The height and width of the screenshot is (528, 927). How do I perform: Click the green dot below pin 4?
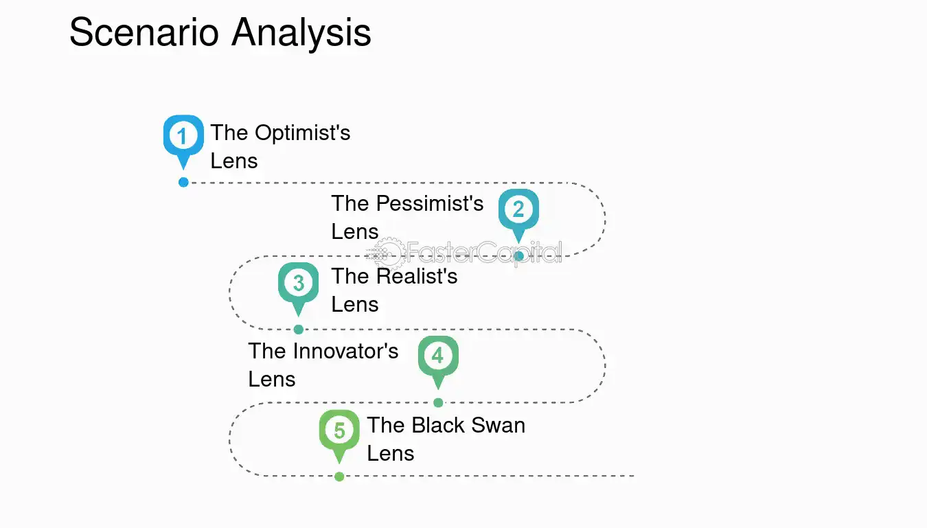pyautogui.click(x=438, y=402)
